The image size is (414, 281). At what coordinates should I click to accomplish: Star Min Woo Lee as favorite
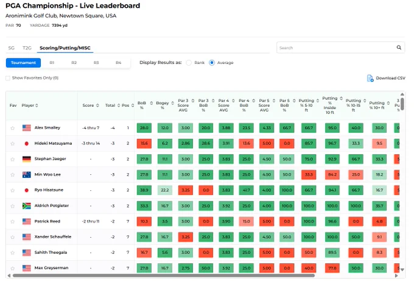tap(12, 175)
